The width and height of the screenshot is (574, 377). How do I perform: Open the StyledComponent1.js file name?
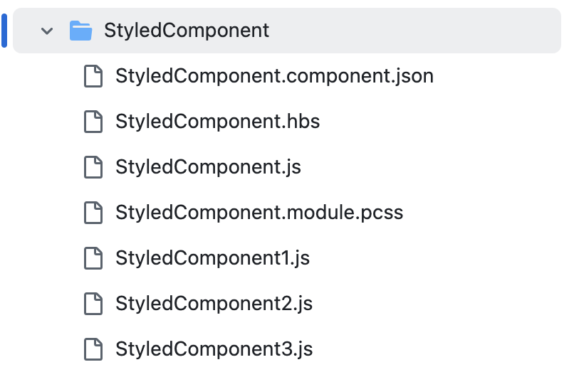pos(213,258)
